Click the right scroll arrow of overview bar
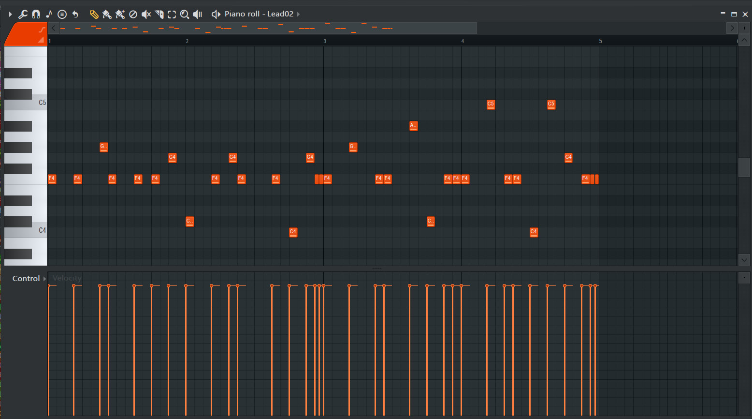 coord(732,28)
